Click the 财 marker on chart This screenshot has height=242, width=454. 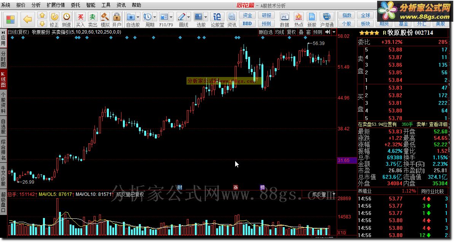coord(180,188)
